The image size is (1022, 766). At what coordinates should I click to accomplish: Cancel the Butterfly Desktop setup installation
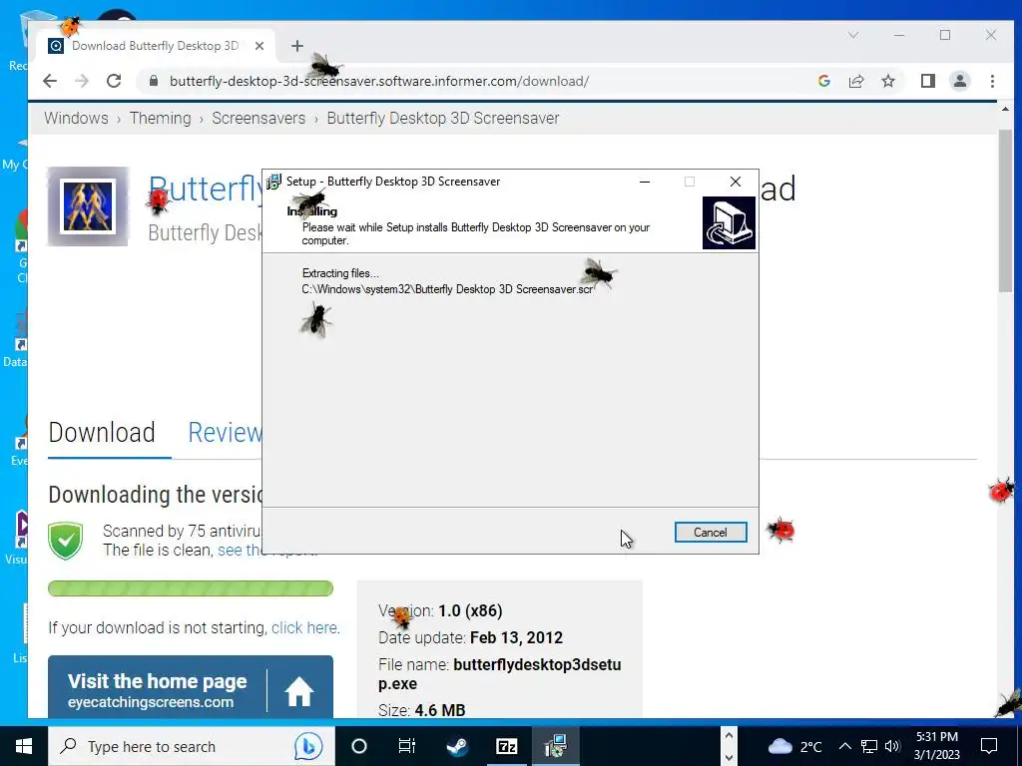(x=711, y=533)
